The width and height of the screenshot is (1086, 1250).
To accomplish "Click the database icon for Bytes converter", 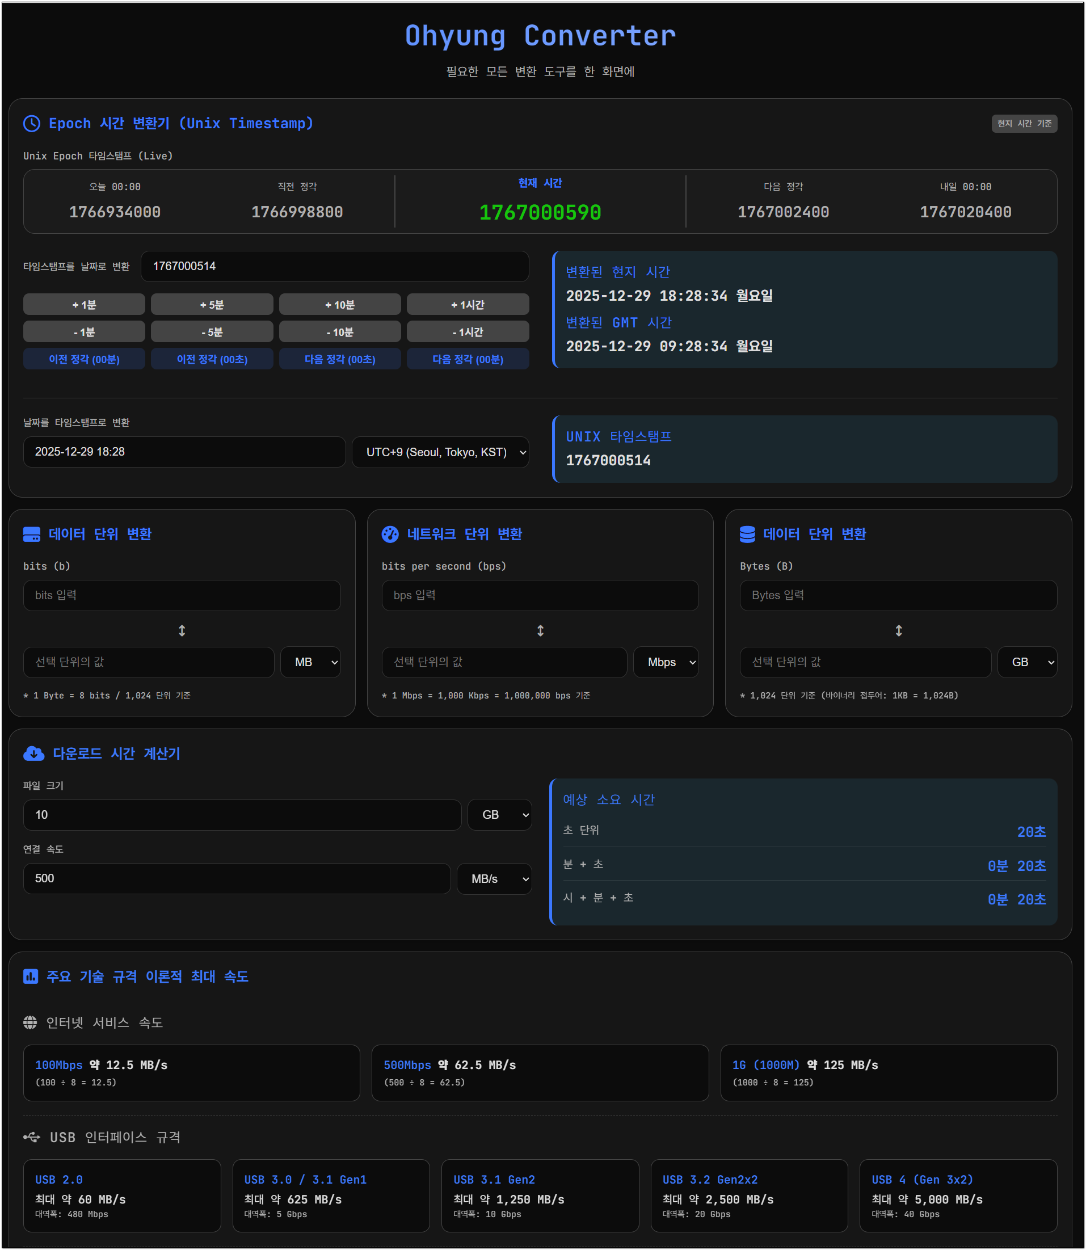I will pos(747,534).
